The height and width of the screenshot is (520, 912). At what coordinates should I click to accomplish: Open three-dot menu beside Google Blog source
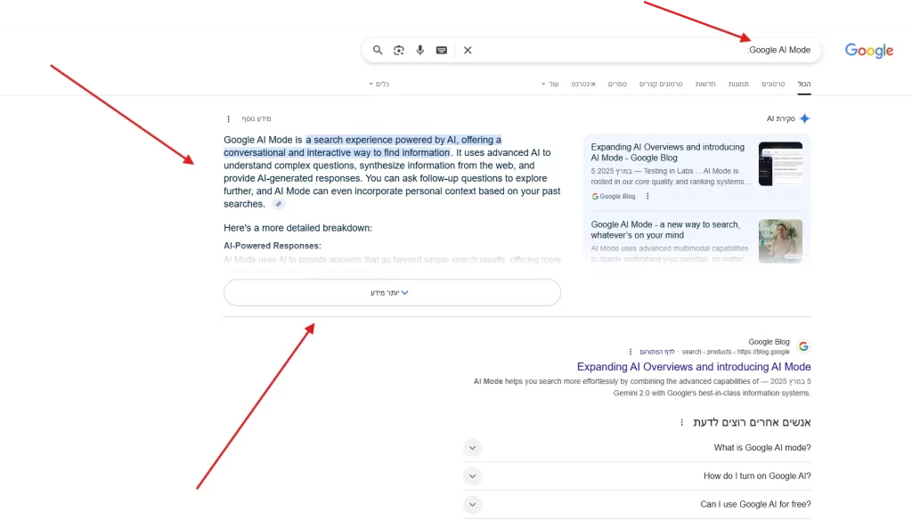(x=647, y=197)
